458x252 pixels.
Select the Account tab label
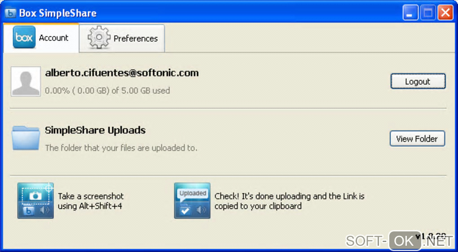pos(54,38)
